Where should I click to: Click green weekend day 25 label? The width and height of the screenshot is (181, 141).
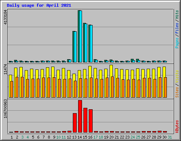tap(138, 137)
